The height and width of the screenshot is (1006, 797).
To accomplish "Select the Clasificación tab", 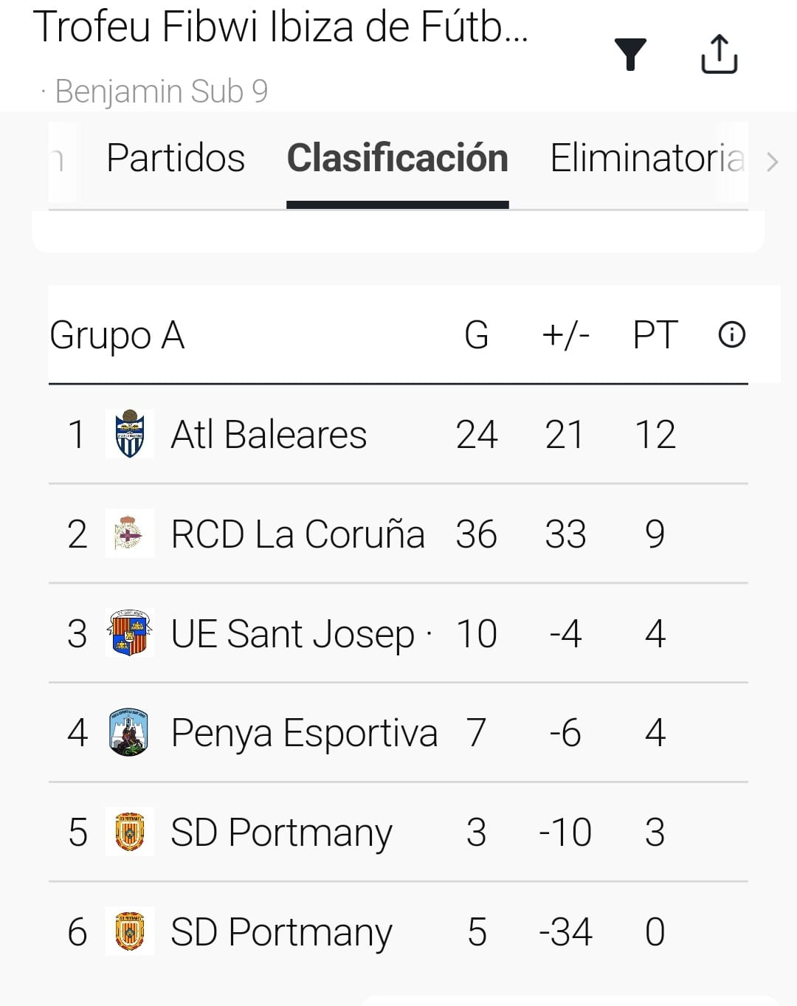I will 397,159.
